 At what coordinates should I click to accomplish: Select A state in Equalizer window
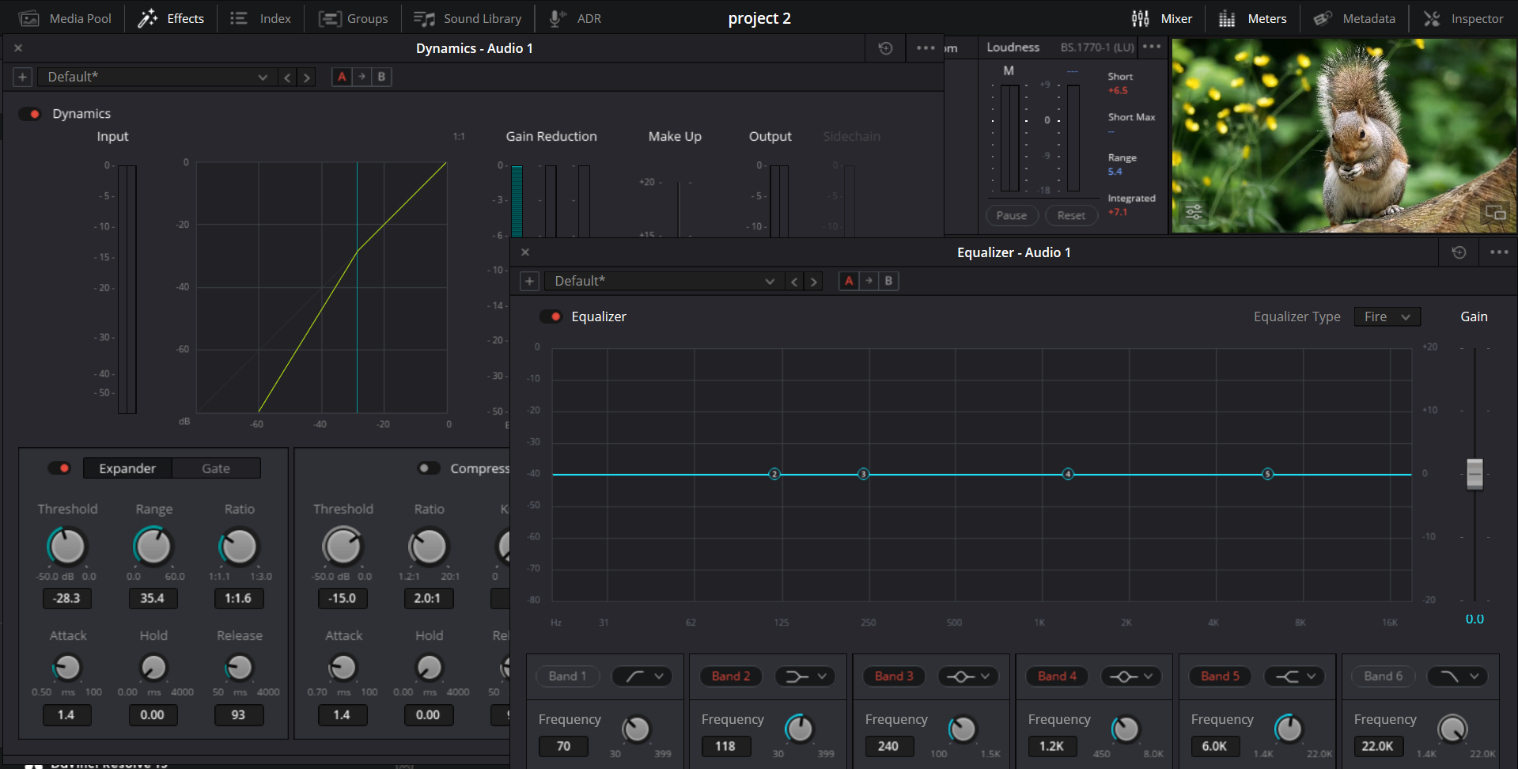[849, 281]
